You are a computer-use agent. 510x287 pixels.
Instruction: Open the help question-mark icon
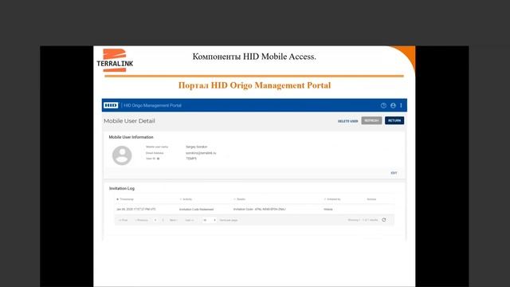[383, 105]
